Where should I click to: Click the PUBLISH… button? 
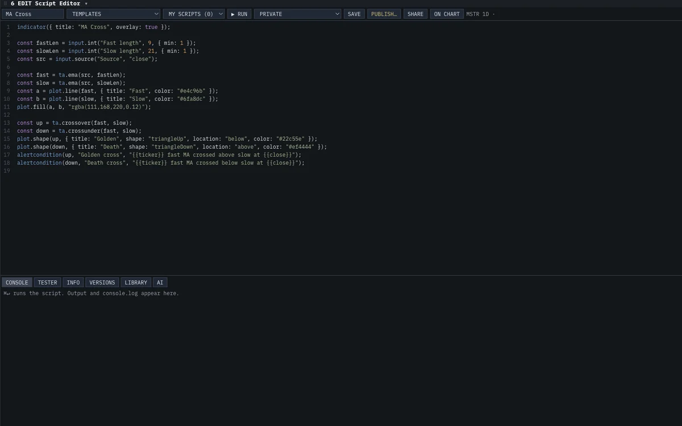(384, 14)
